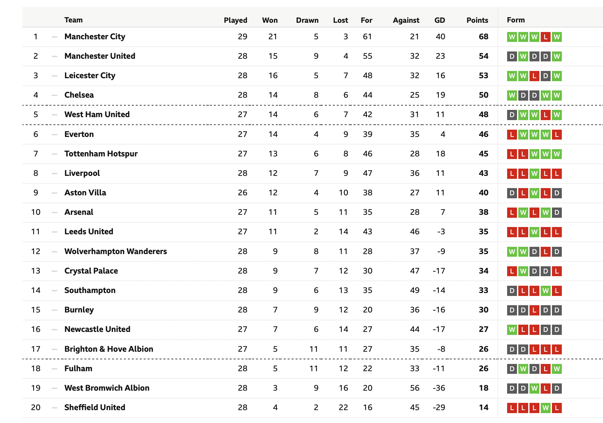Open the Manchester United team link
603x423 pixels.
pos(100,56)
